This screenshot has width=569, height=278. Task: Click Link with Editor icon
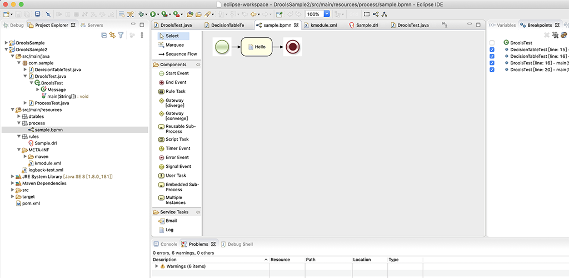tap(112, 35)
